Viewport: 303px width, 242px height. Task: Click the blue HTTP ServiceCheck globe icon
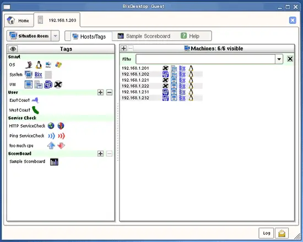point(51,126)
